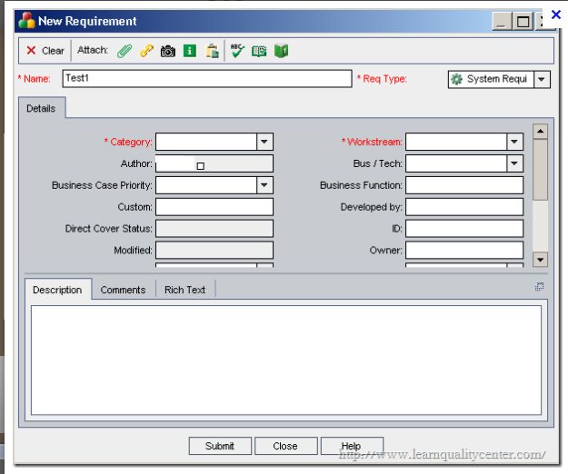
Task: Expand the Category dropdown
Action: tap(264, 142)
